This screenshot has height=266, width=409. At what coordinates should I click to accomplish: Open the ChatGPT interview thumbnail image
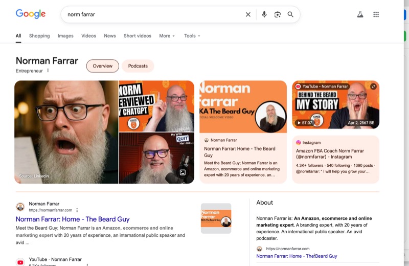tap(156, 106)
